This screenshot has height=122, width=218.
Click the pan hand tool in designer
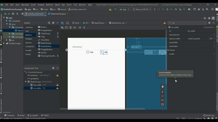pyautogui.click(x=162, y=86)
